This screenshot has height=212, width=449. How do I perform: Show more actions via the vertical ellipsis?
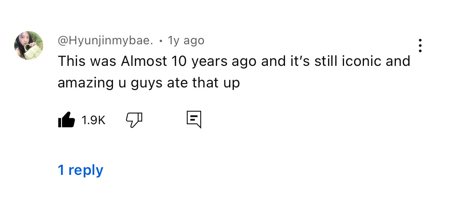[420, 46]
